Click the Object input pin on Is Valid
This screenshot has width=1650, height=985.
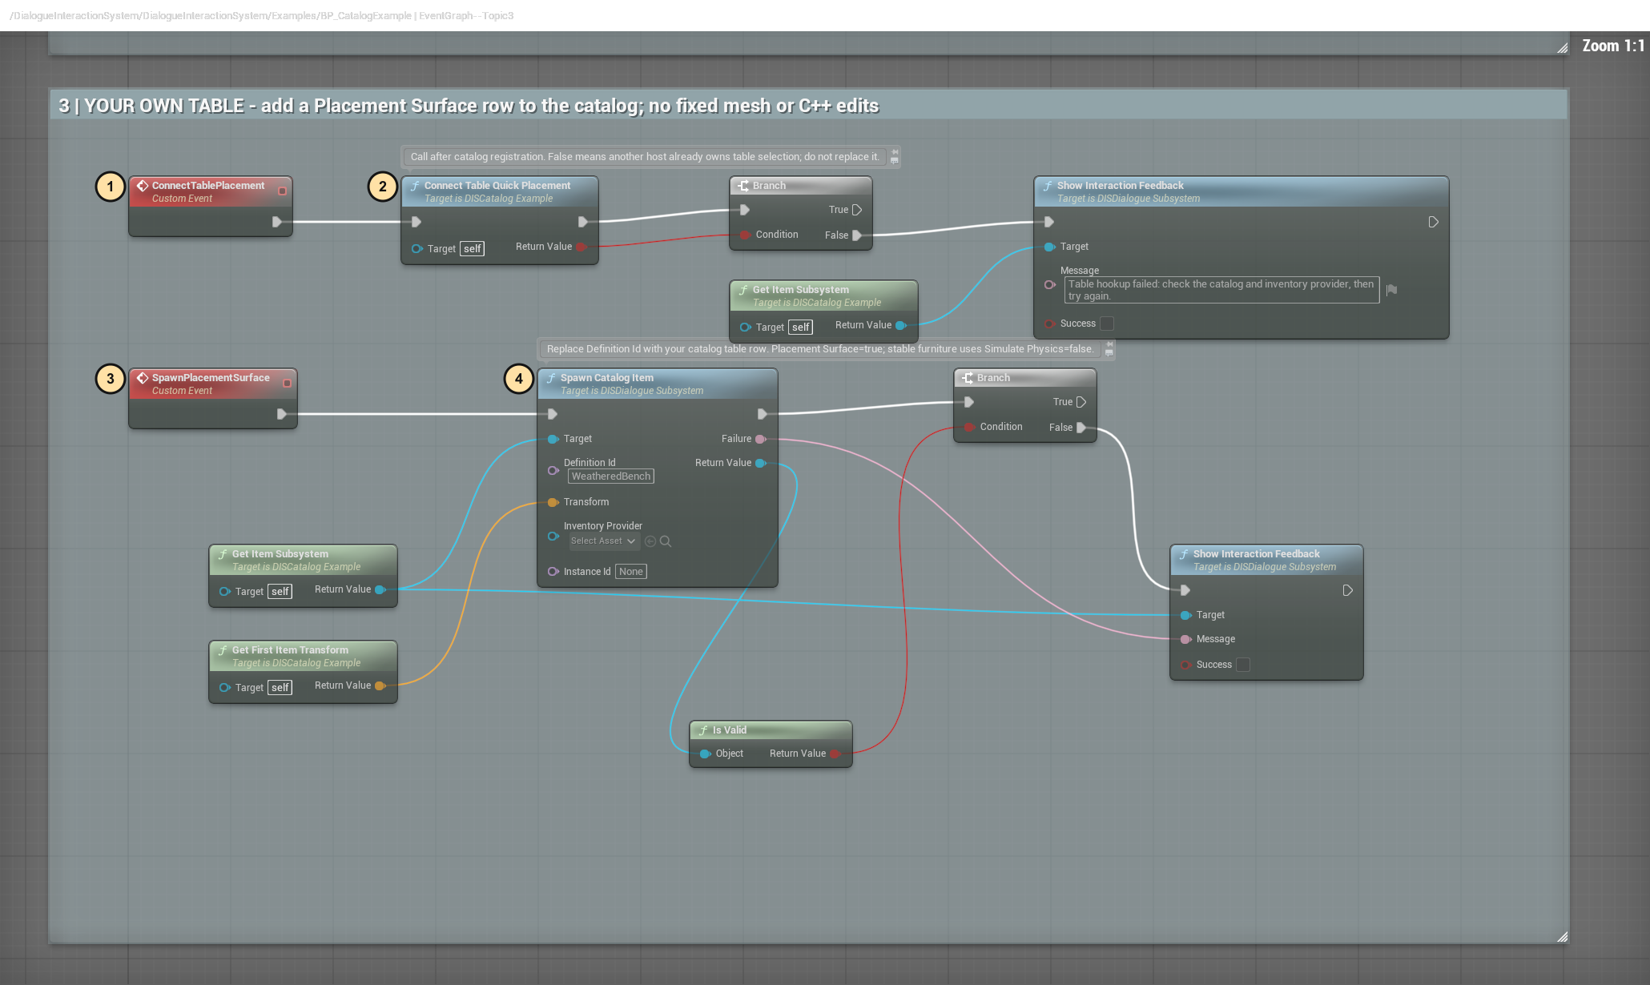click(705, 754)
